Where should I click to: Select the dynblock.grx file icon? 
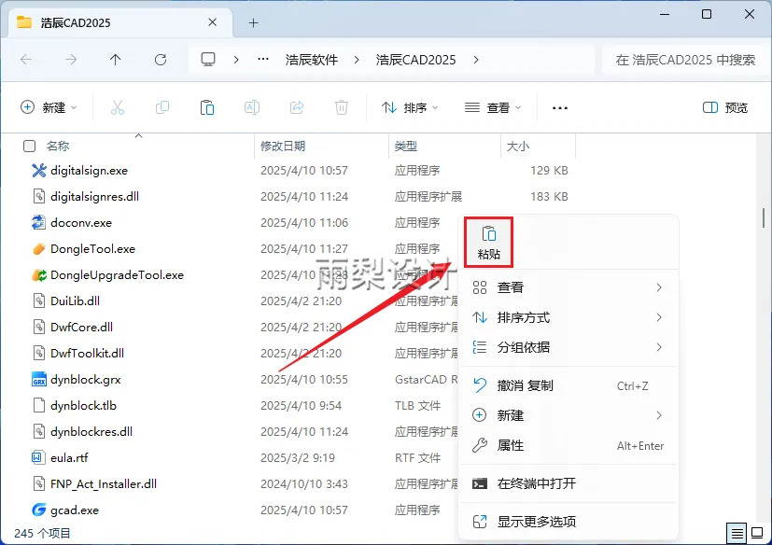(x=39, y=380)
